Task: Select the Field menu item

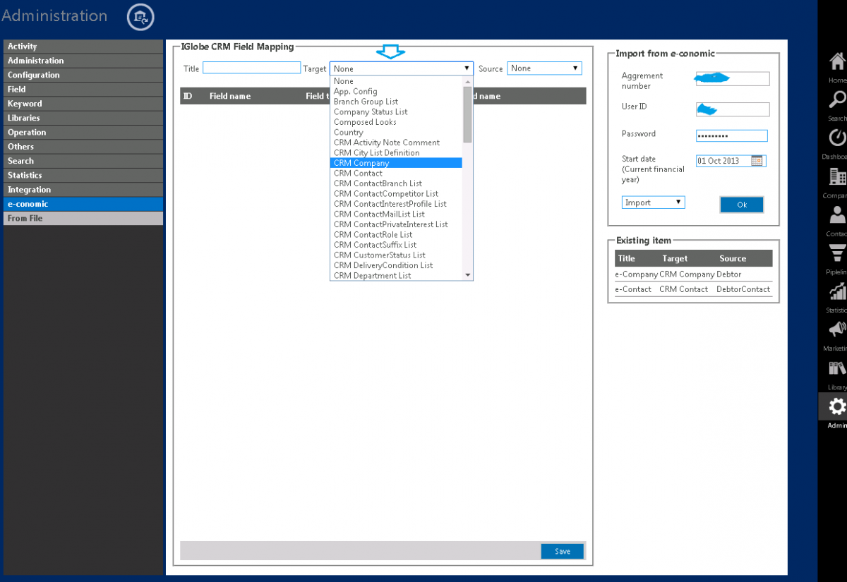Action: click(x=83, y=90)
